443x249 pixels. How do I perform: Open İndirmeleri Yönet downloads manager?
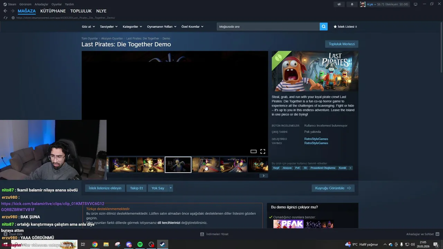click(214, 234)
